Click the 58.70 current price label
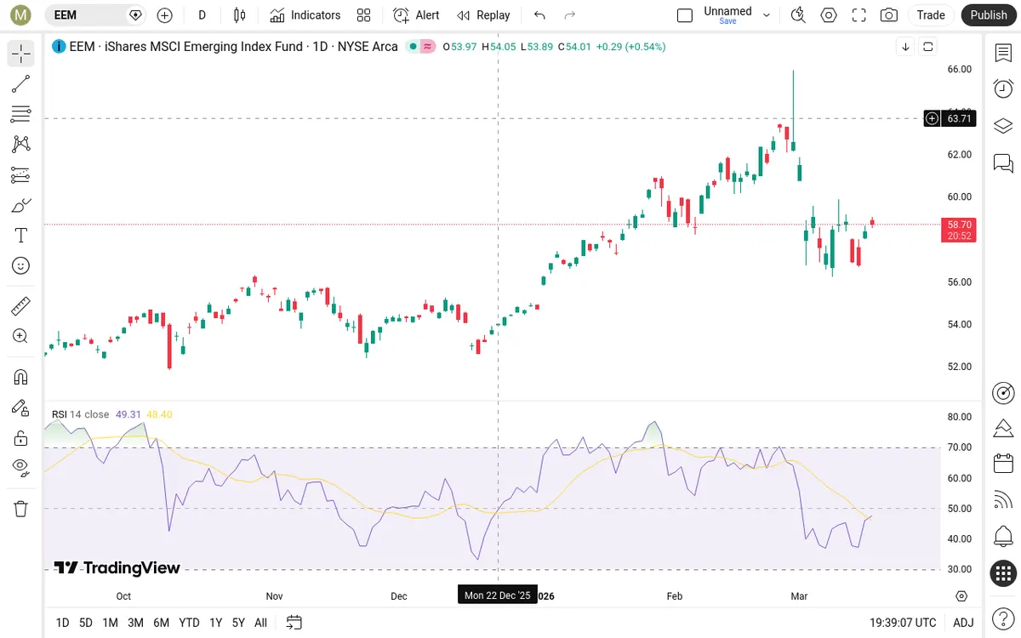Image resolution: width=1021 pixels, height=638 pixels. (959, 230)
